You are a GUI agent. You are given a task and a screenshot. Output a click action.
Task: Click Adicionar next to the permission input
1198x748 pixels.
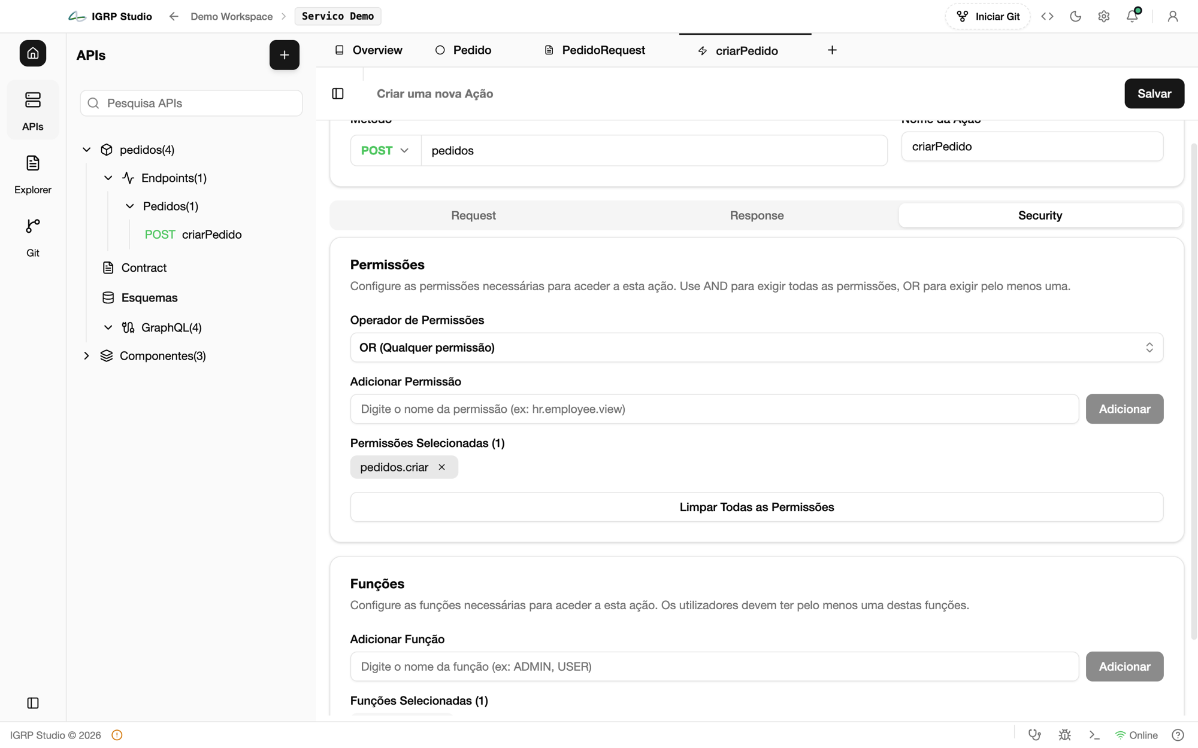point(1124,409)
